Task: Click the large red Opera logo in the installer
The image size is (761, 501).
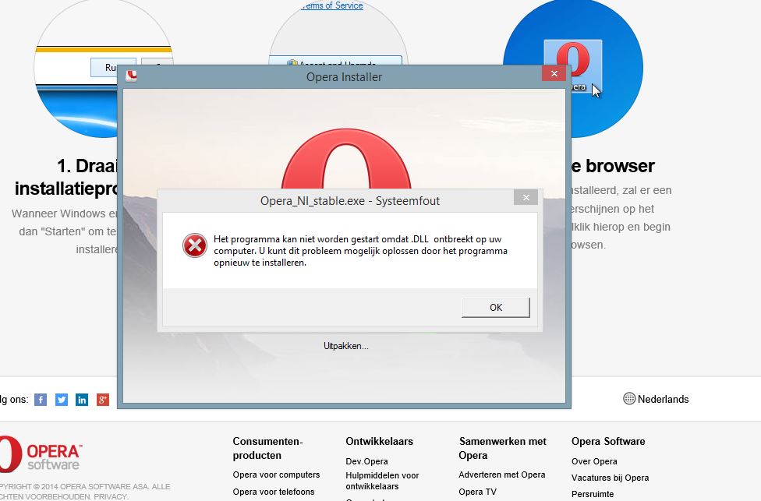Action: click(346, 159)
